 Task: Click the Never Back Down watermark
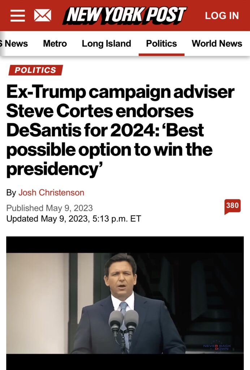[x=217, y=347]
